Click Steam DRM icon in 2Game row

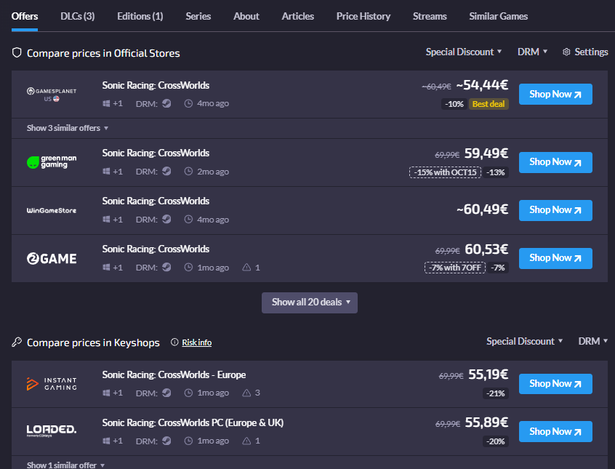click(166, 268)
